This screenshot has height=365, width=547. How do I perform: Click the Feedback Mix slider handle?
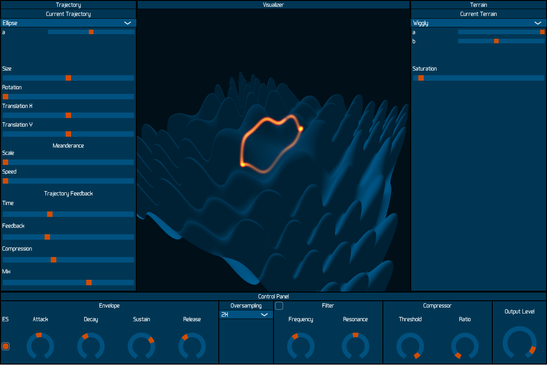click(89, 283)
